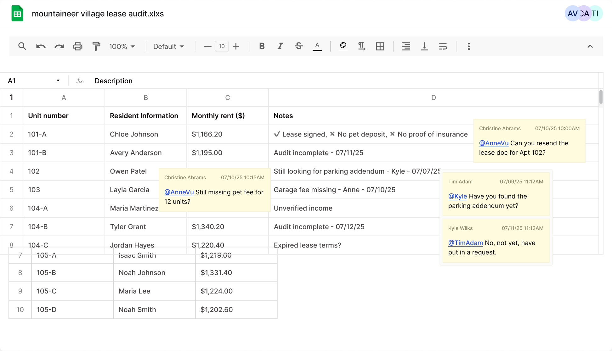
Task: Collapse the toolbar with the chevron
Action: click(590, 46)
